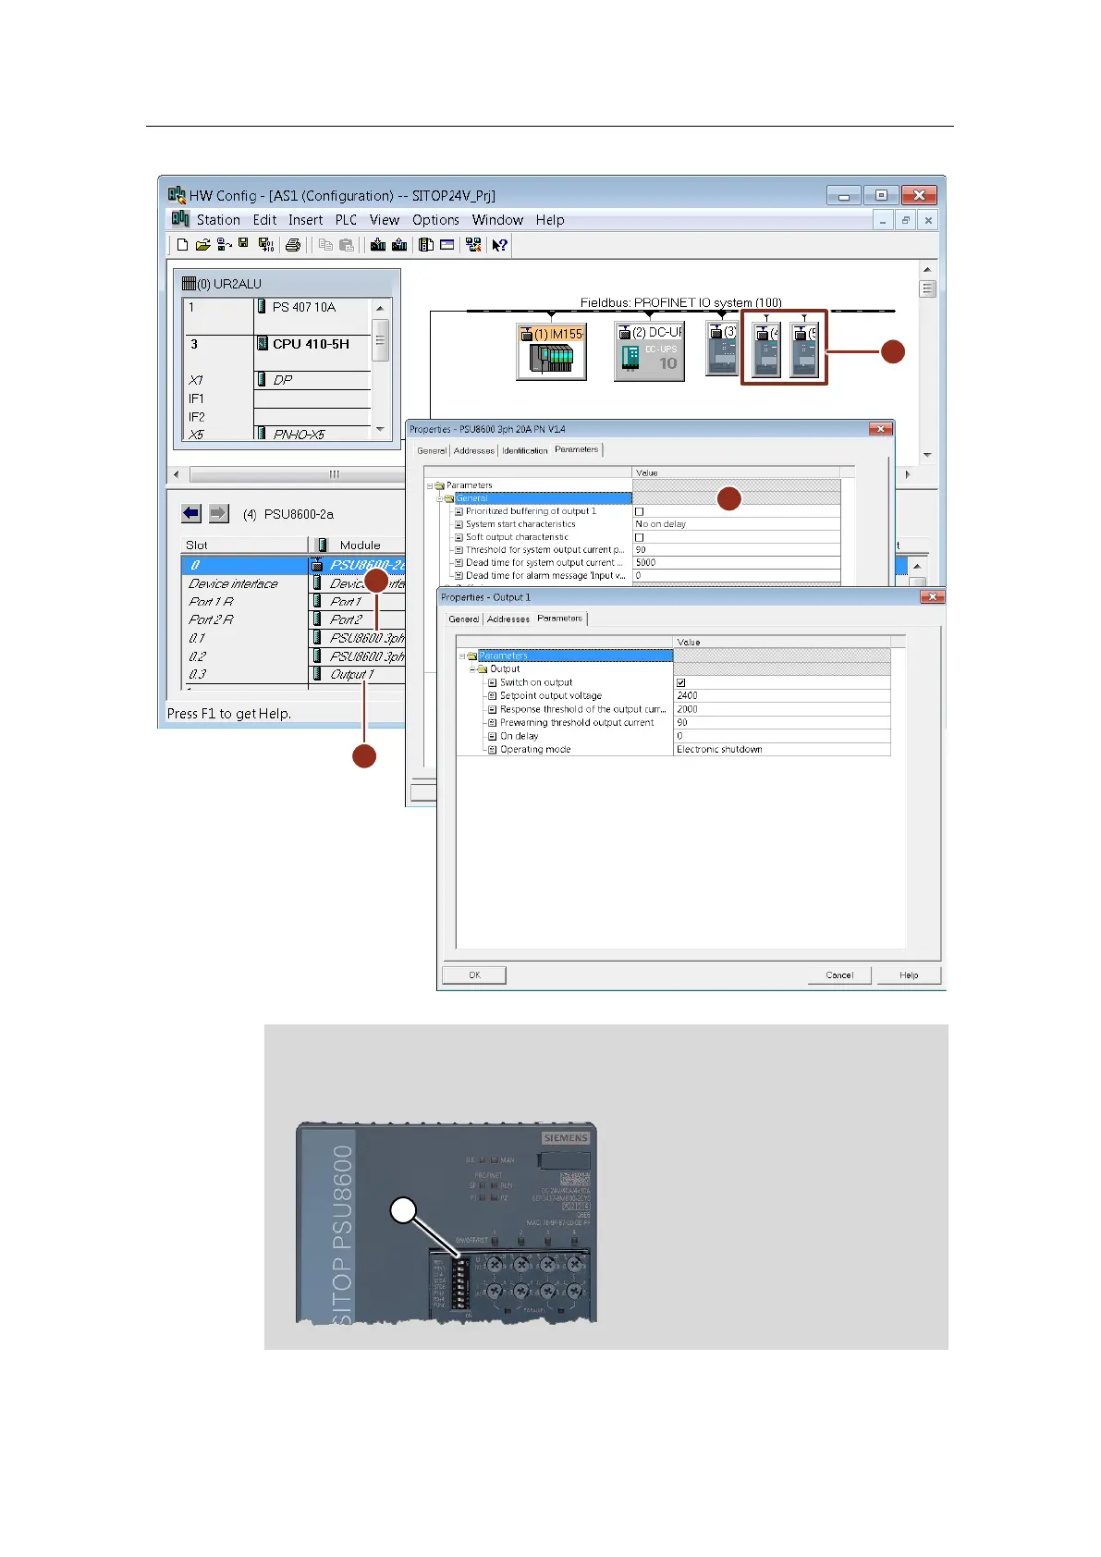Select the (5) PSU8600 device icon
Viewport: 1101px width, 1557px height.
coord(803,350)
